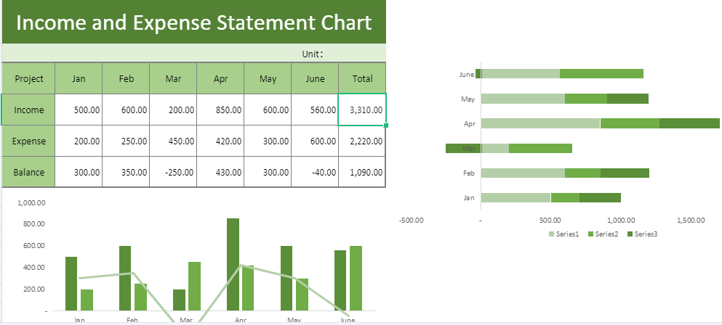
Task: Select the Project header cell
Action: [28, 78]
